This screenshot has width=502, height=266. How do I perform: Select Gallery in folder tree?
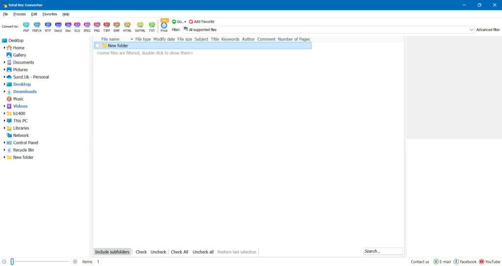(20, 55)
